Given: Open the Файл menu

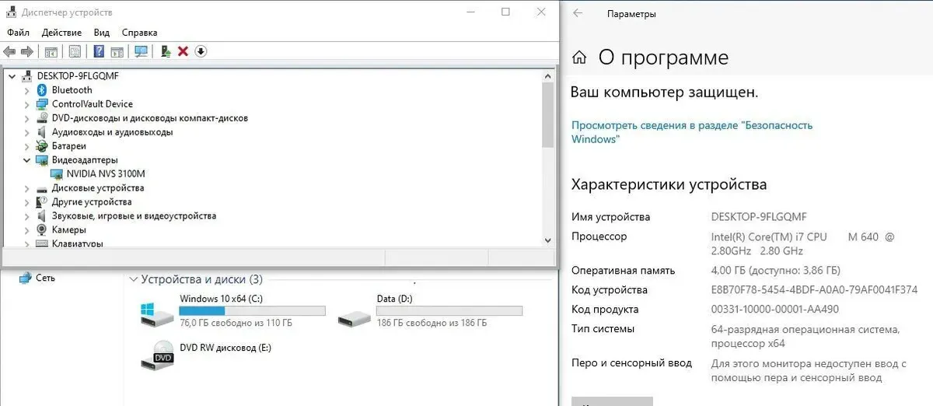Looking at the screenshot, I should pyautogui.click(x=18, y=33).
